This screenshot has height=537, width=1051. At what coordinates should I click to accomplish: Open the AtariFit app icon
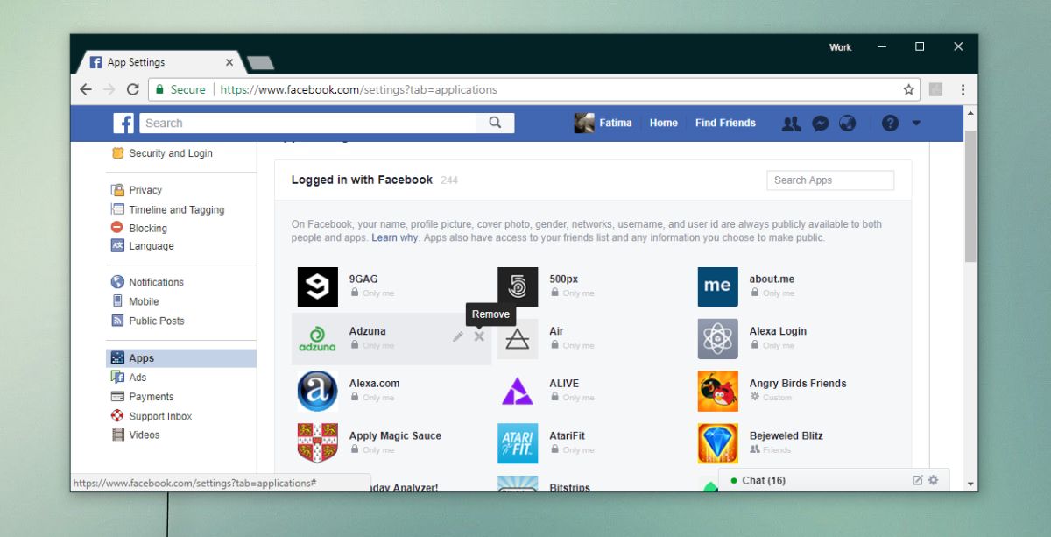pyautogui.click(x=518, y=443)
